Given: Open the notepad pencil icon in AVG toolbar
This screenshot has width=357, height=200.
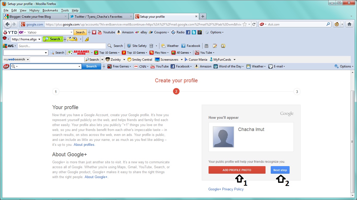Looking at the screenshot, I should [215, 46].
